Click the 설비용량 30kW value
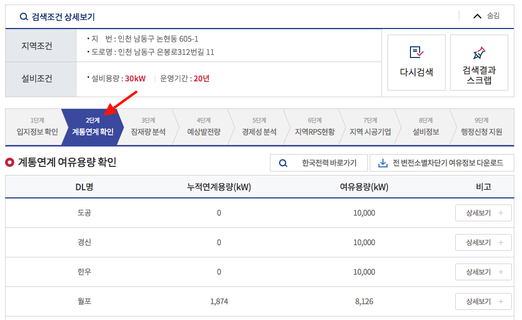This screenshot has height=320, width=522. pos(135,78)
